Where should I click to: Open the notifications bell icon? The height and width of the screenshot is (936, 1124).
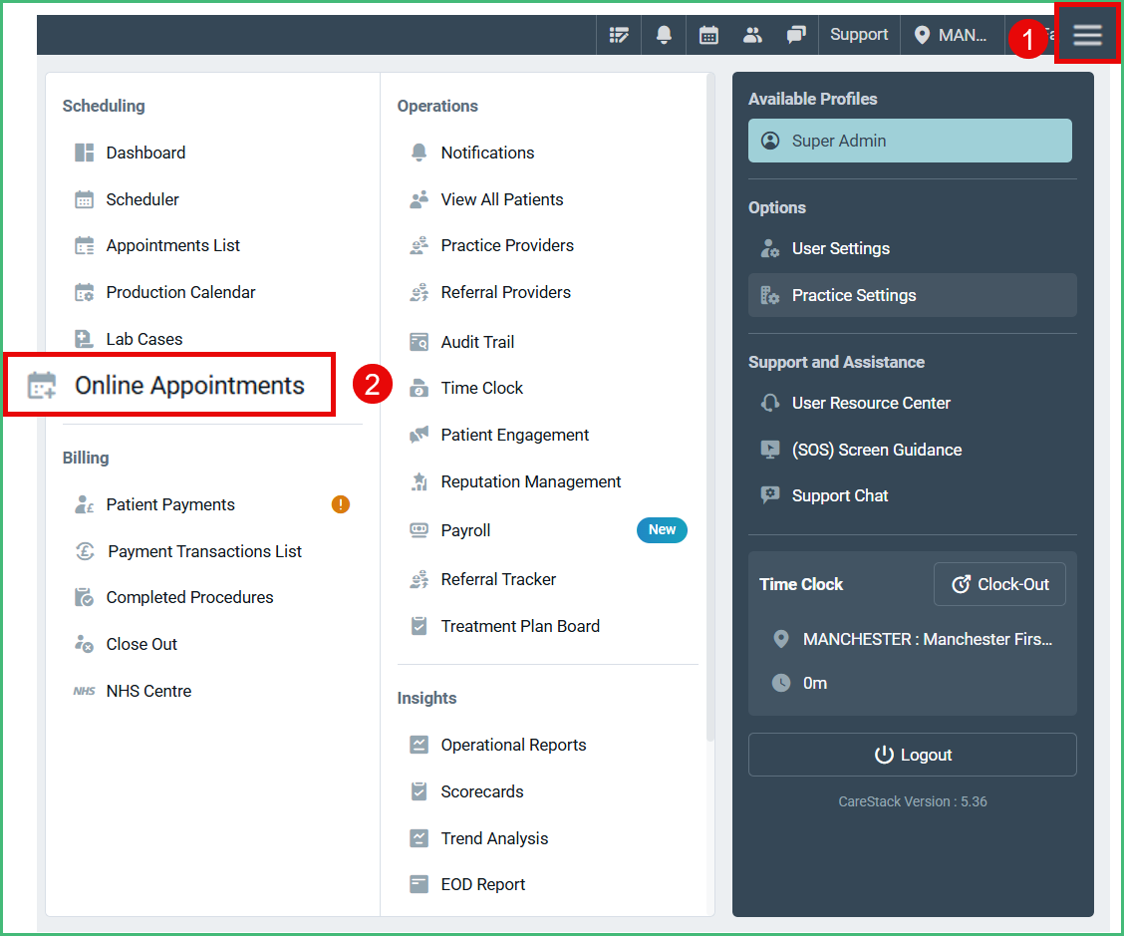(664, 34)
